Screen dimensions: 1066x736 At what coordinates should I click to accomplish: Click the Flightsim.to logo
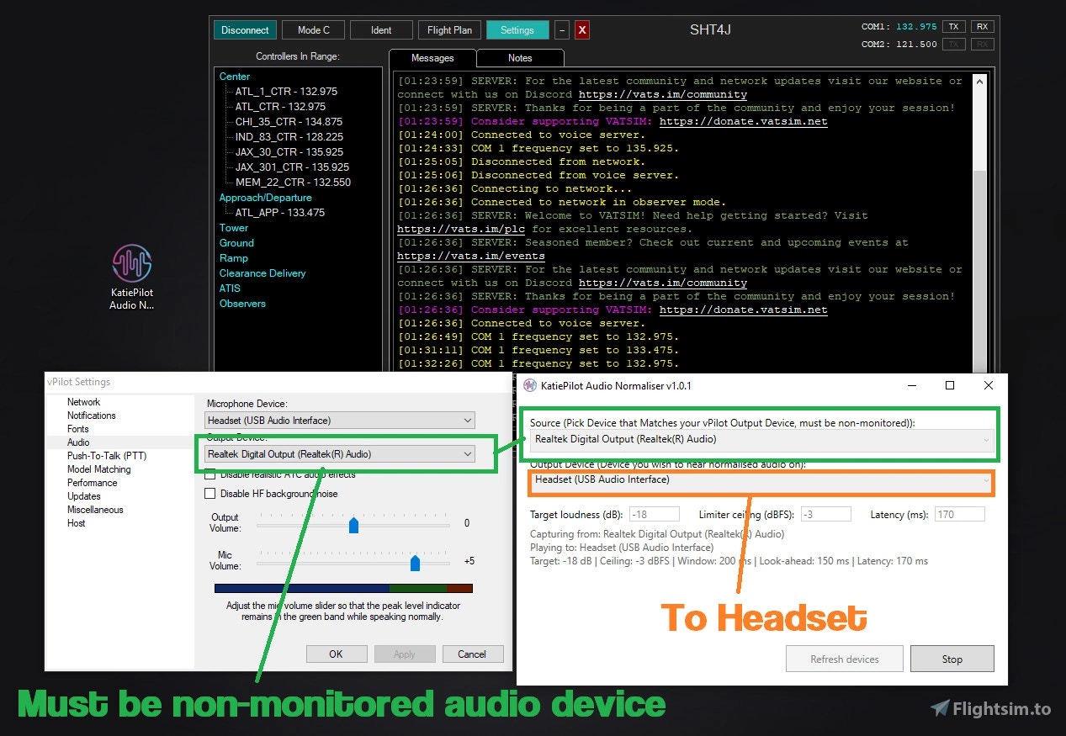click(991, 709)
